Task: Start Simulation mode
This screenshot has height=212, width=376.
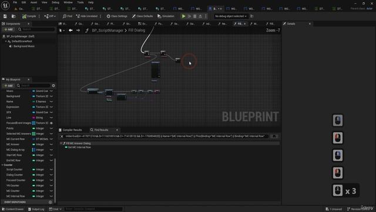Action: point(166,16)
